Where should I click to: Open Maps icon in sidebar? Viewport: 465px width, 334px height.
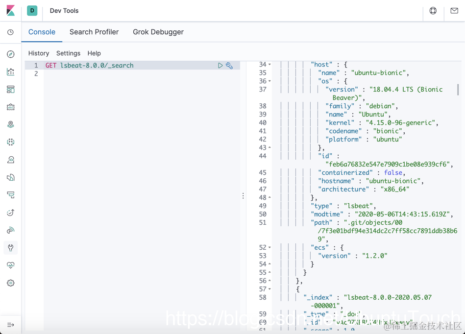point(10,124)
